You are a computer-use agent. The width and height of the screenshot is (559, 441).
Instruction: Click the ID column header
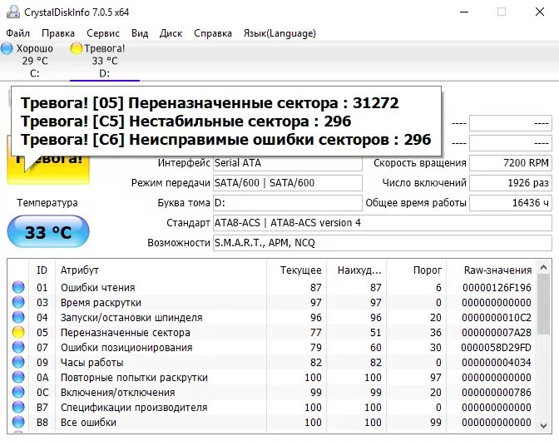point(42,270)
